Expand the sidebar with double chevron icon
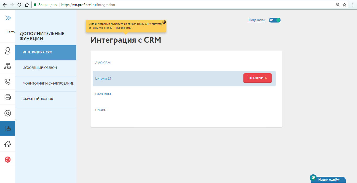Screen dimensions: 357x183 (8, 18)
